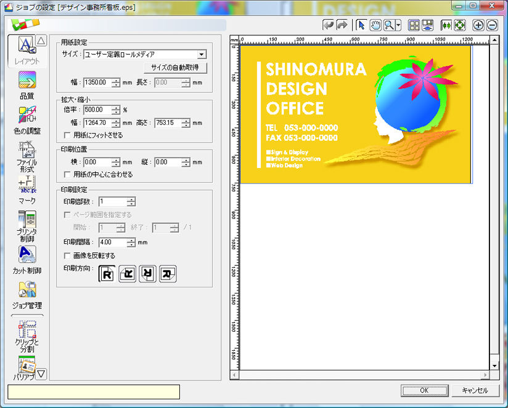The image size is (508, 408).
Task: Check 用紙の中心に合わせる option
Action: (x=68, y=174)
